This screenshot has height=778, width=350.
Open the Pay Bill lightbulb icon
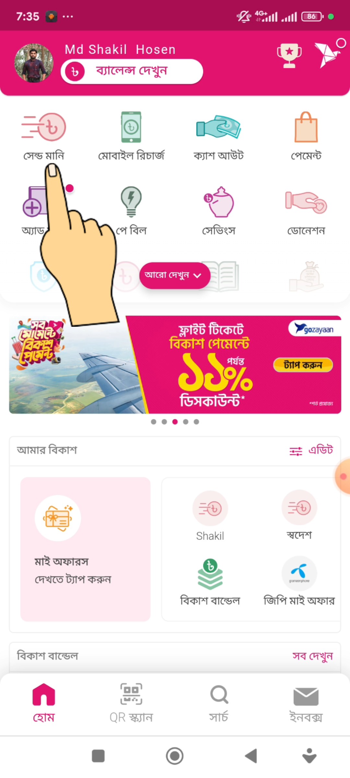pyautogui.click(x=131, y=201)
